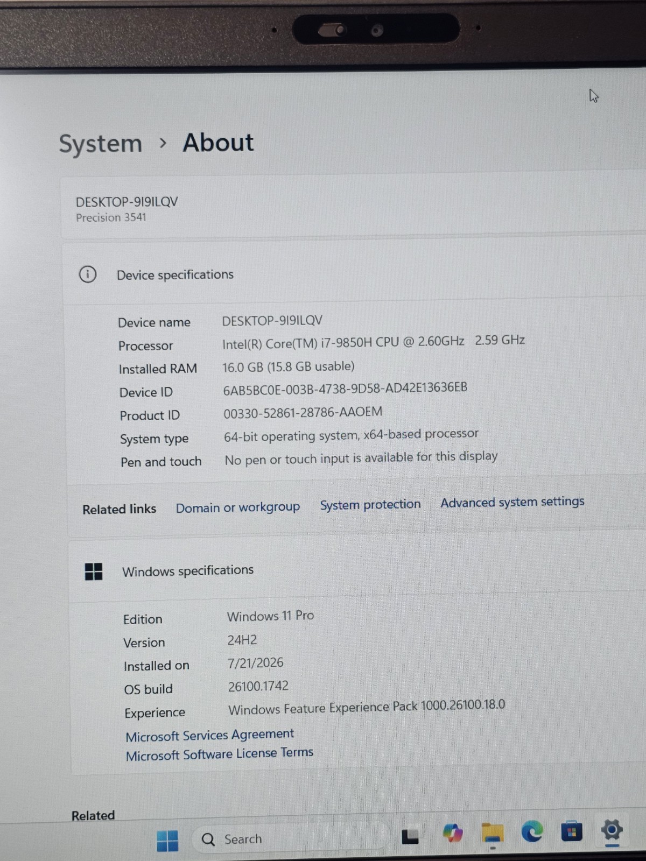Open the Windows Start menu
This screenshot has width=646, height=861.
coord(167,841)
